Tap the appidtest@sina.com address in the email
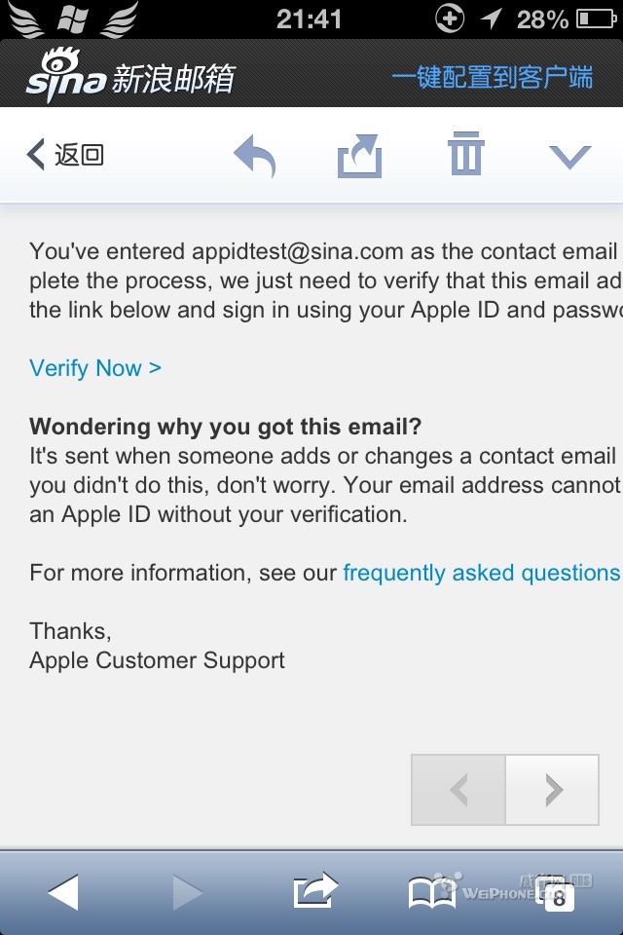623x935 pixels. tap(297, 251)
